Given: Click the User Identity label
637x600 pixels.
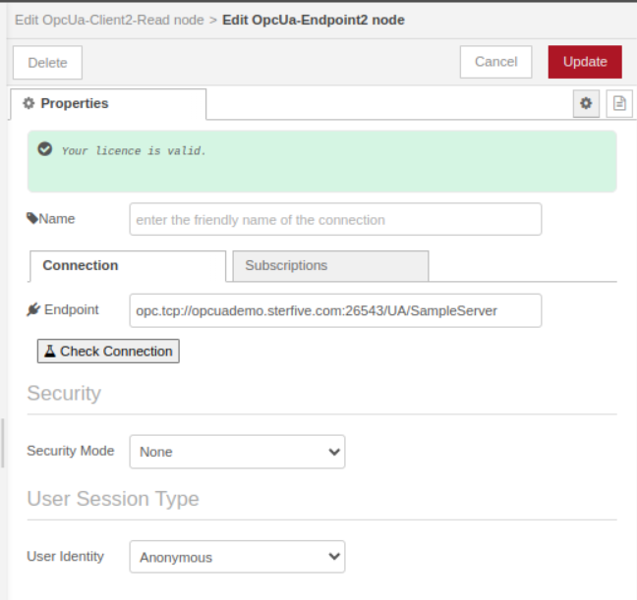Looking at the screenshot, I should click(x=66, y=556).
